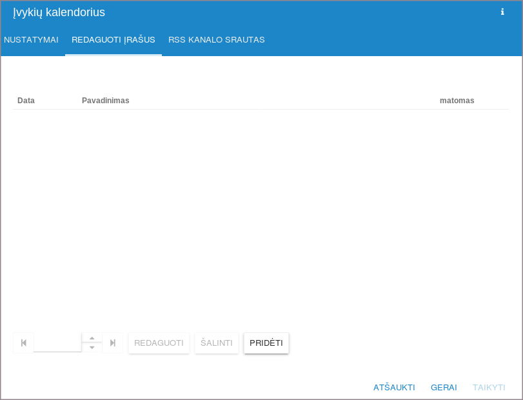Click the Pavadinimas column header
The width and height of the screenshot is (523, 400).
[x=106, y=101]
